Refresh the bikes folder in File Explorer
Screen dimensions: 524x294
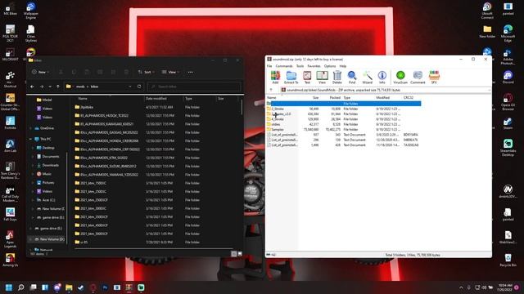click(x=139, y=87)
